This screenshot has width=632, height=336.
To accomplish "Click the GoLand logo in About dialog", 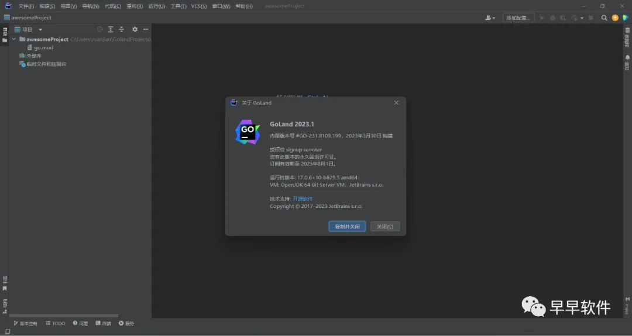I will (248, 132).
